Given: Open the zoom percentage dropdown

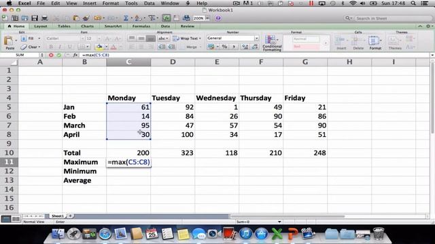Looking at the screenshot, I should click(208, 18).
